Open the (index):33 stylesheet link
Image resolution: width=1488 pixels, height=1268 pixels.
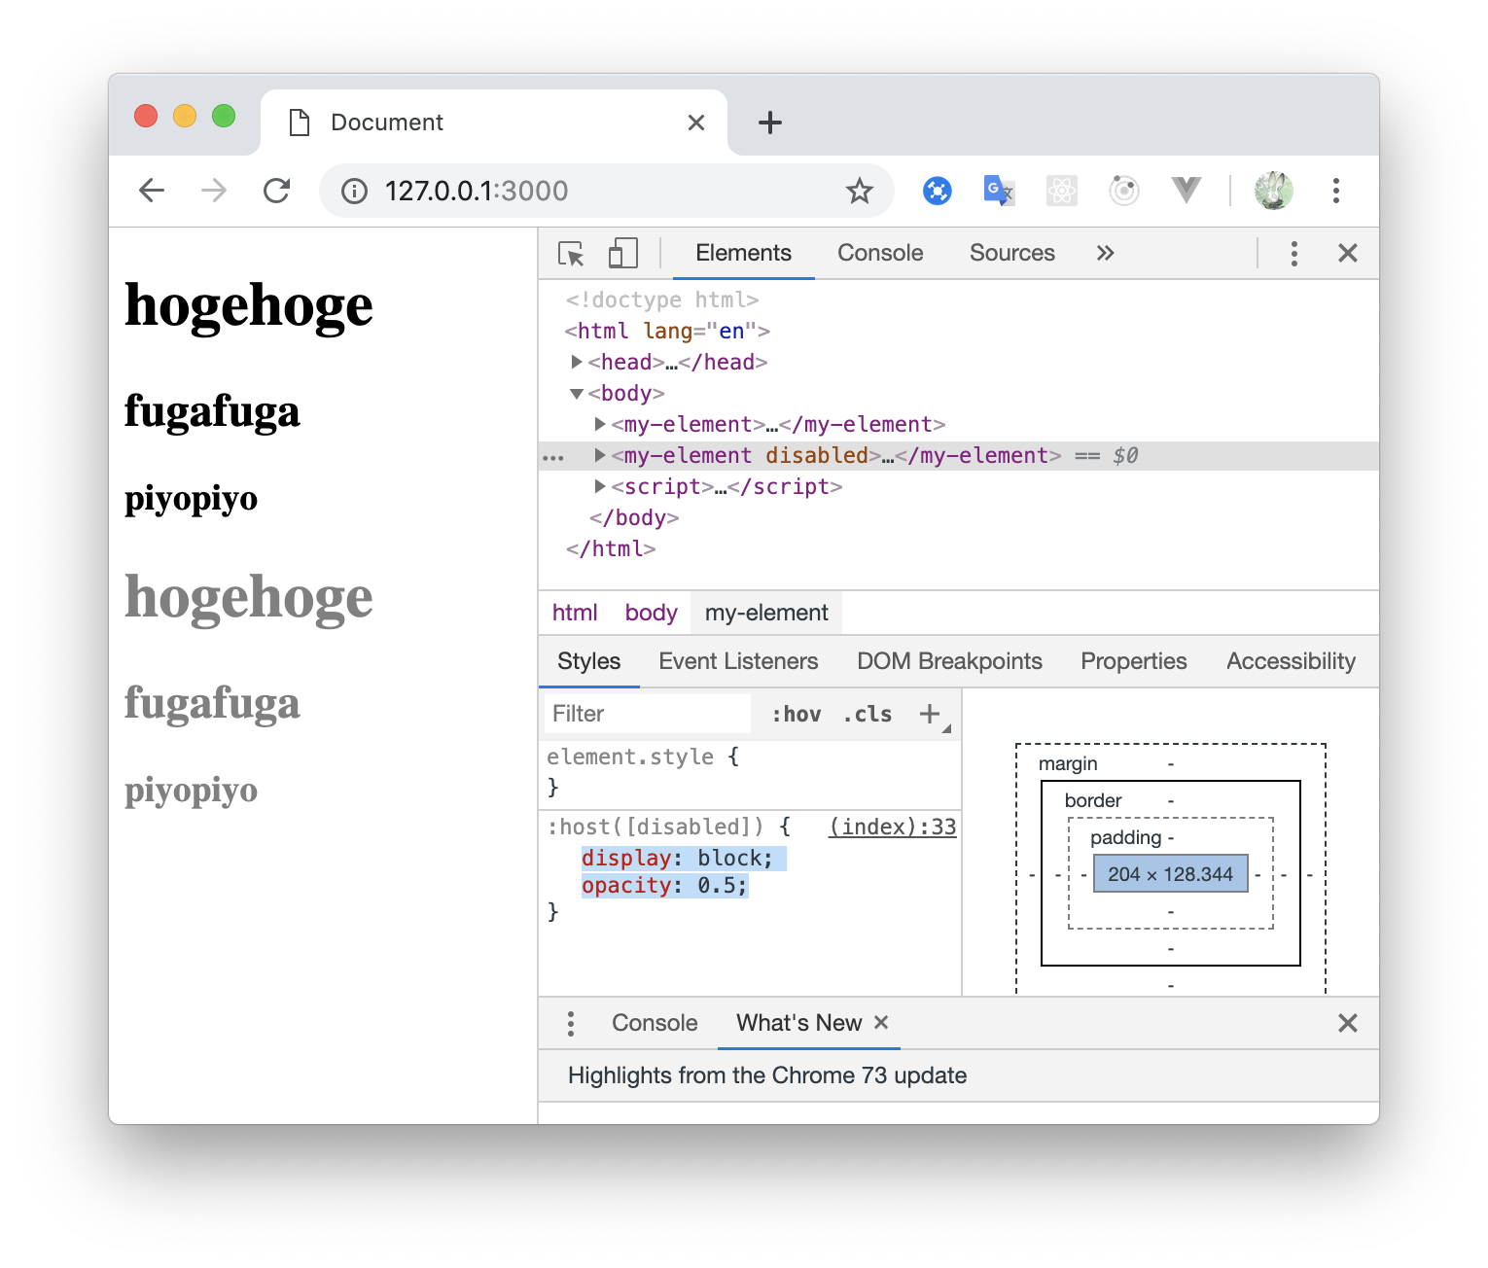click(x=891, y=827)
